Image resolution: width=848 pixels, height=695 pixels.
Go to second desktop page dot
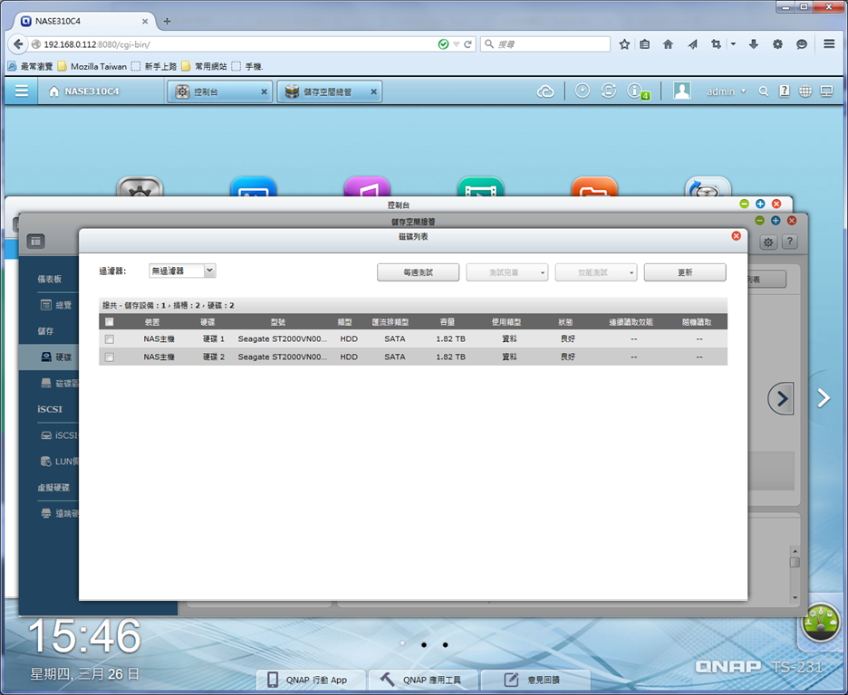pyautogui.click(x=424, y=645)
